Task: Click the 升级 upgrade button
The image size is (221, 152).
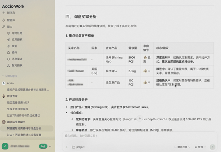Action: tap(43, 146)
